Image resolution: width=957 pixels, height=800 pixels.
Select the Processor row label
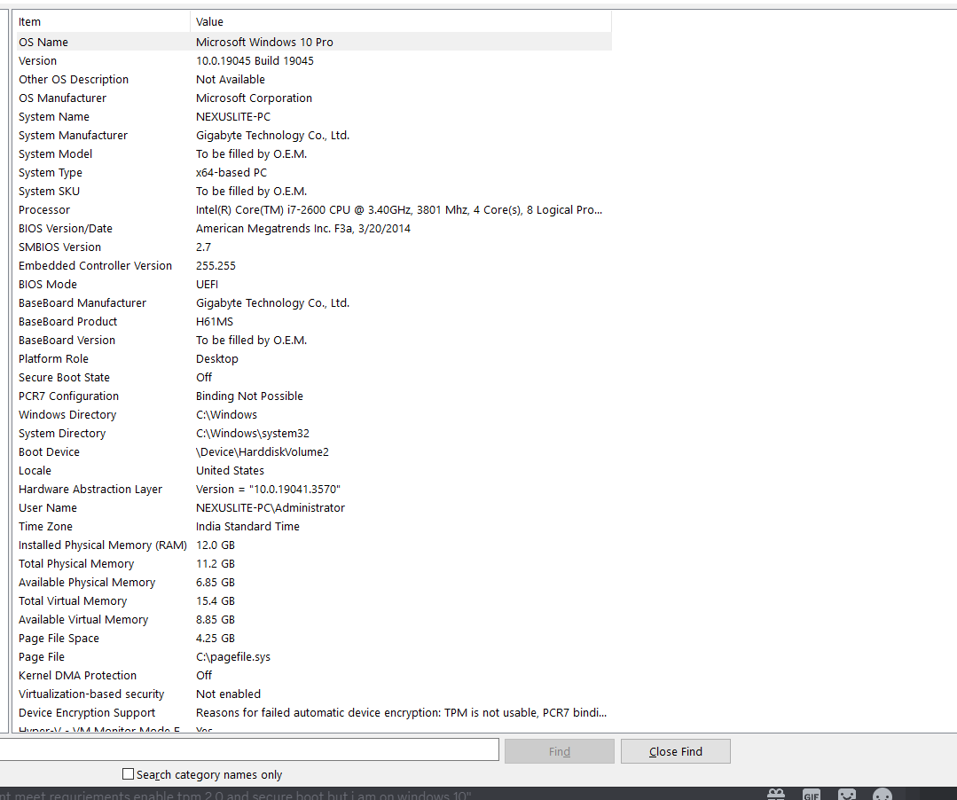44,210
